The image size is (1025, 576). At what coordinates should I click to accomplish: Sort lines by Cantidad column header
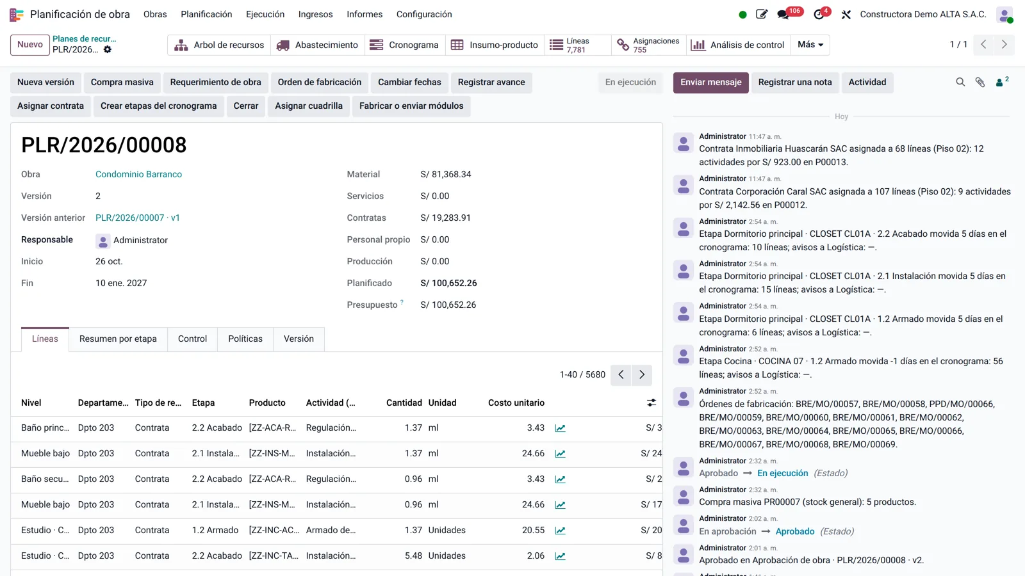tap(404, 403)
